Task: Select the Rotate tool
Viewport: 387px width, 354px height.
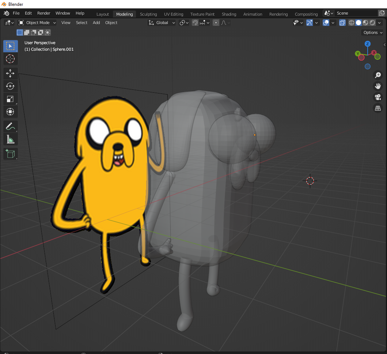Action: pos(10,86)
